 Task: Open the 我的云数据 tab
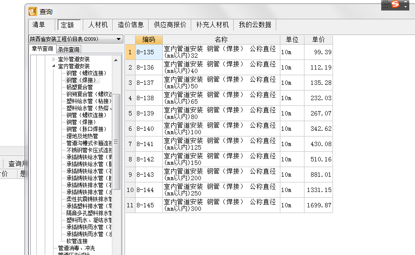pos(255,25)
